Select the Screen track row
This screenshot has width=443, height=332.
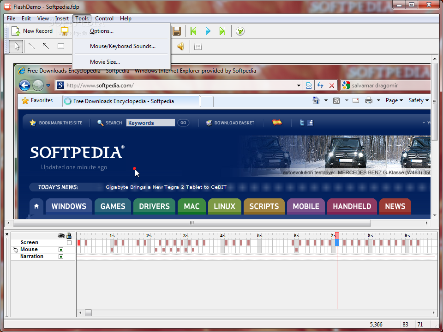(43, 243)
